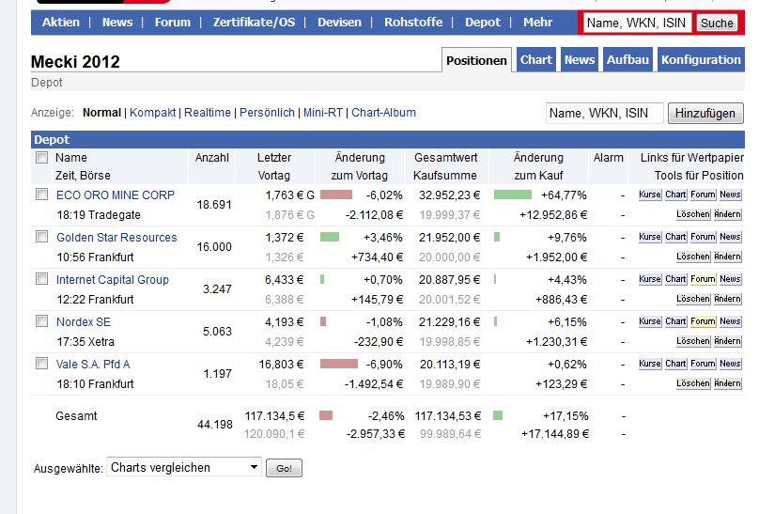Switch display to Mini-RT

323,113
